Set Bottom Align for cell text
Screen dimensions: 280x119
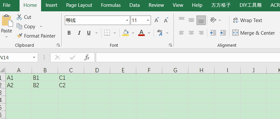[x=201, y=20]
